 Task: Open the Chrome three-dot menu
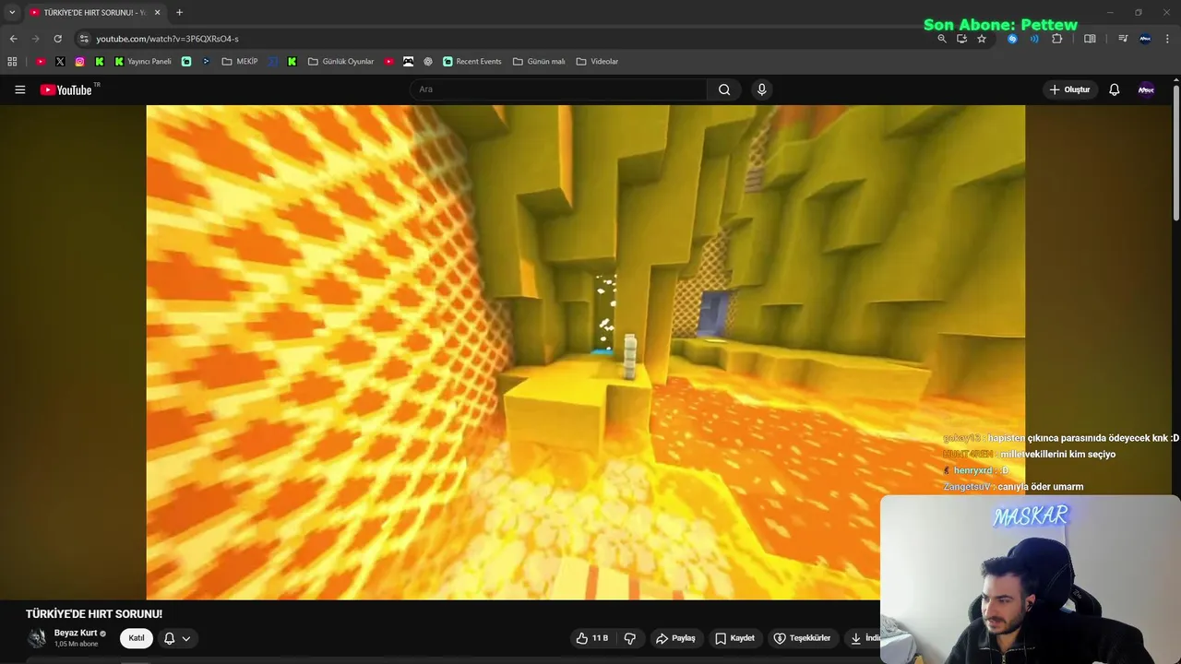point(1168,39)
